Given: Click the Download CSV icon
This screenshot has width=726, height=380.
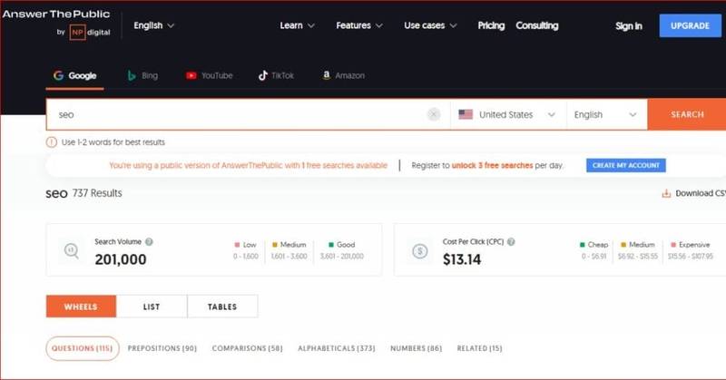Looking at the screenshot, I should 666,193.
